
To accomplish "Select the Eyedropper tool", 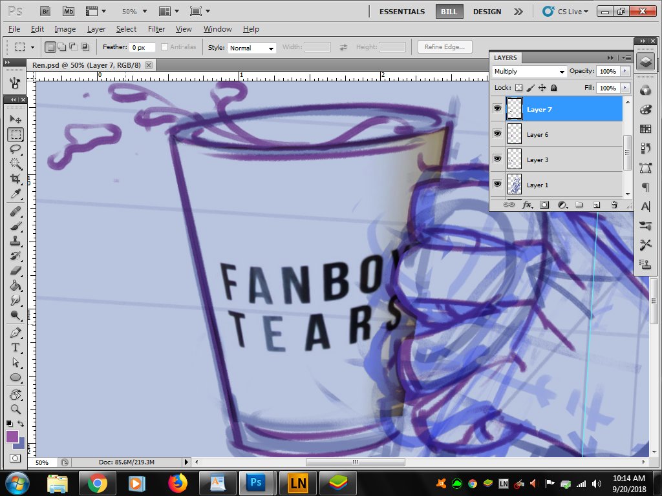I will [x=16, y=194].
